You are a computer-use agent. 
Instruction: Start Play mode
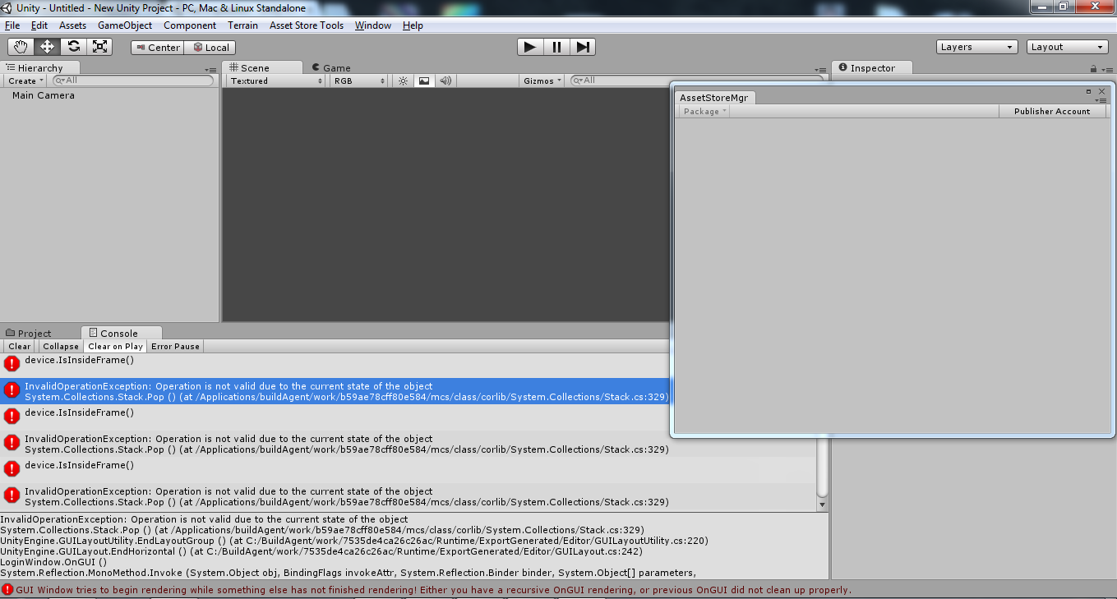530,47
